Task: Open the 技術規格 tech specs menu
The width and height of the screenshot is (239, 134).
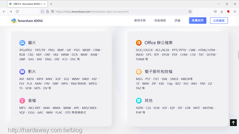Action: pyautogui.click(x=160, y=20)
